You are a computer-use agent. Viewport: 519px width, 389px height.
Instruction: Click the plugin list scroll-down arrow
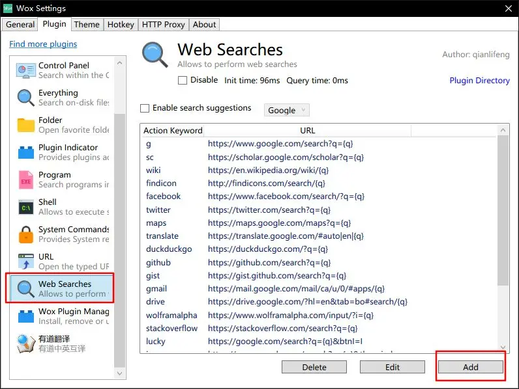click(120, 373)
